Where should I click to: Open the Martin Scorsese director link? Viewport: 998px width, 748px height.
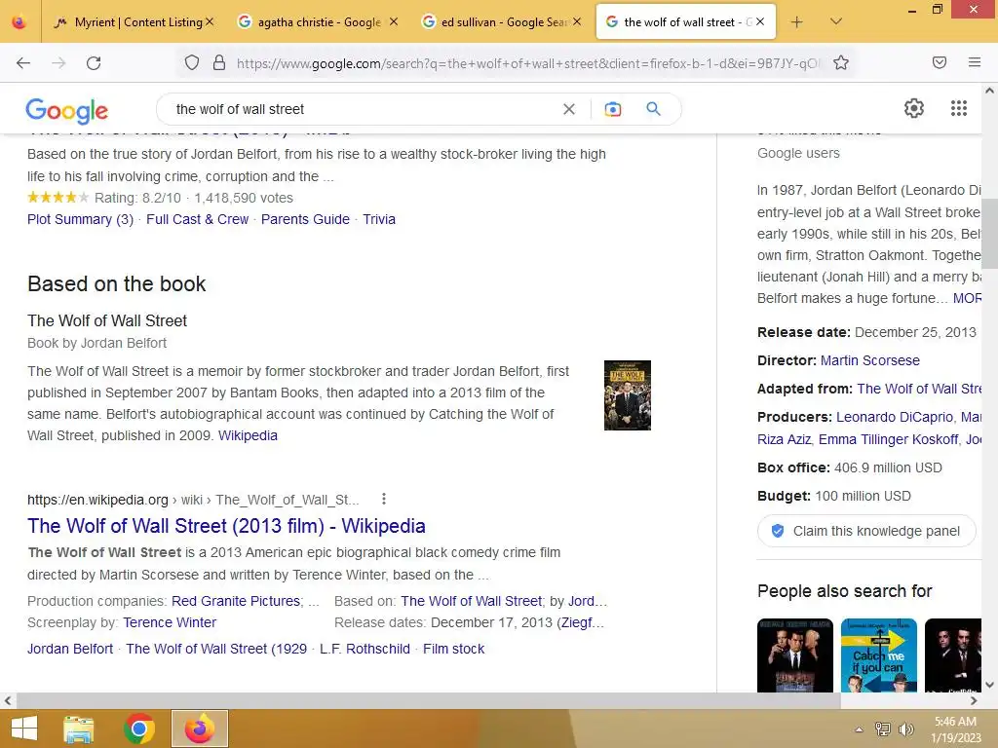pyautogui.click(x=870, y=360)
